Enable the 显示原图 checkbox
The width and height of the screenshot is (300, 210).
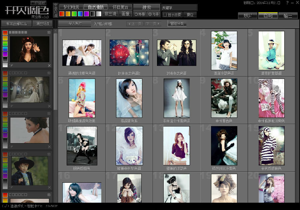click(x=165, y=15)
